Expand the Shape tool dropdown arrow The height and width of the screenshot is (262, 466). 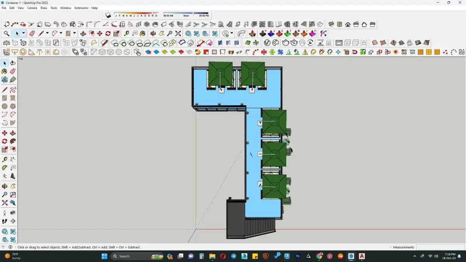(x=74, y=34)
